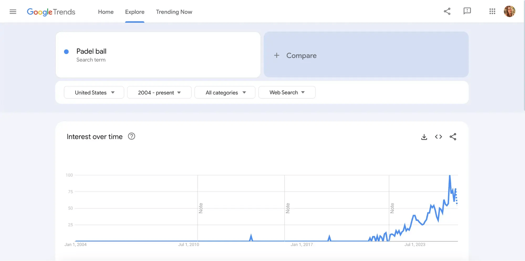
Task: Open the hamburger main menu
Action: pos(13,12)
